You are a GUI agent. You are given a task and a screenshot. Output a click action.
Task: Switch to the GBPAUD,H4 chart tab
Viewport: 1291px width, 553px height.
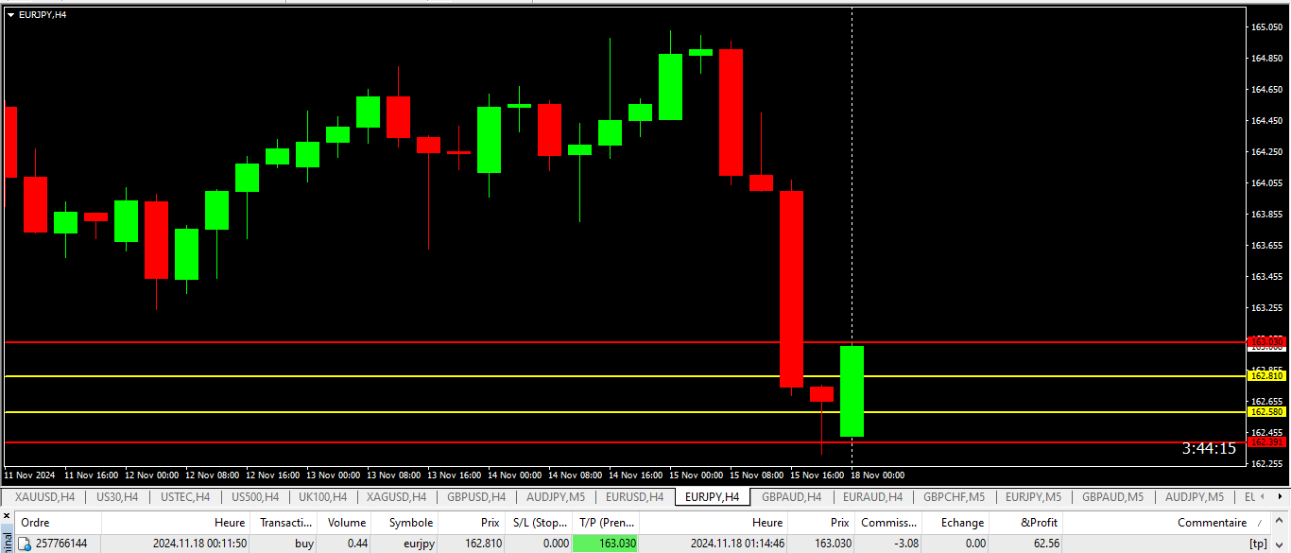pyautogui.click(x=792, y=497)
